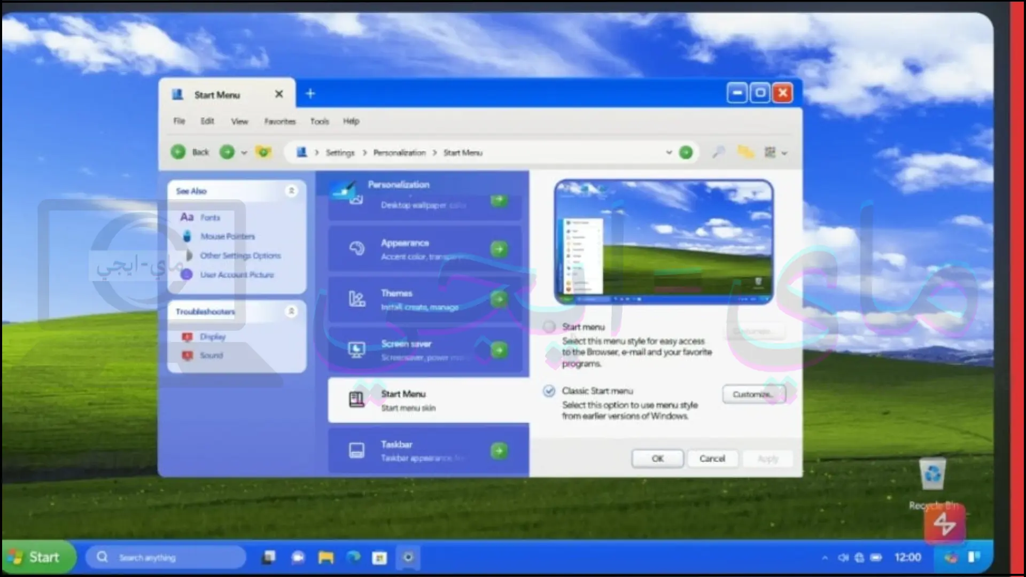This screenshot has height=577, width=1026.
Task: Open the View menu
Action: (x=239, y=121)
